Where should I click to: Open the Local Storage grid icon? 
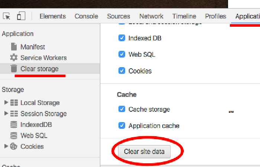14,102
